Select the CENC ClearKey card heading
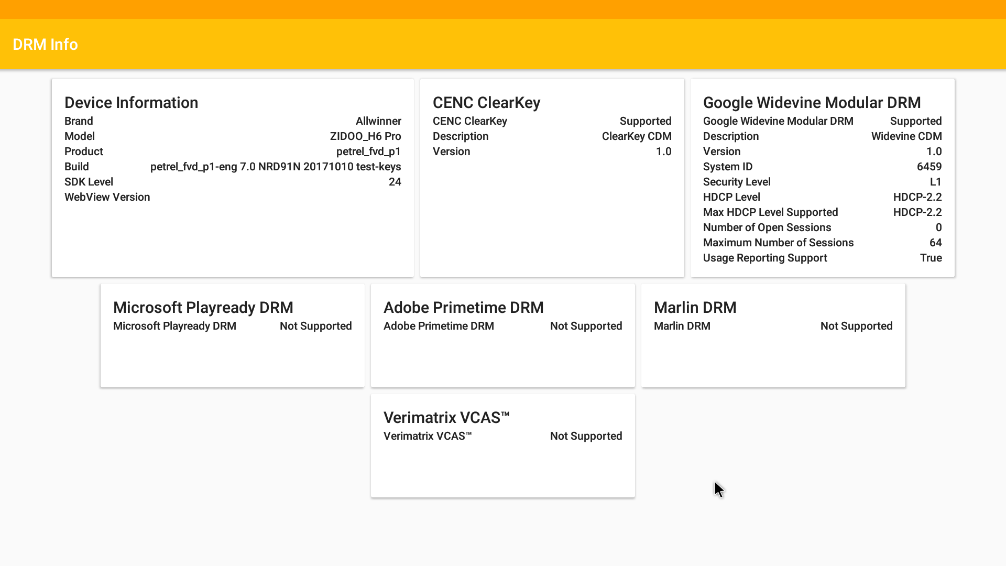The image size is (1006, 566). pos(486,103)
